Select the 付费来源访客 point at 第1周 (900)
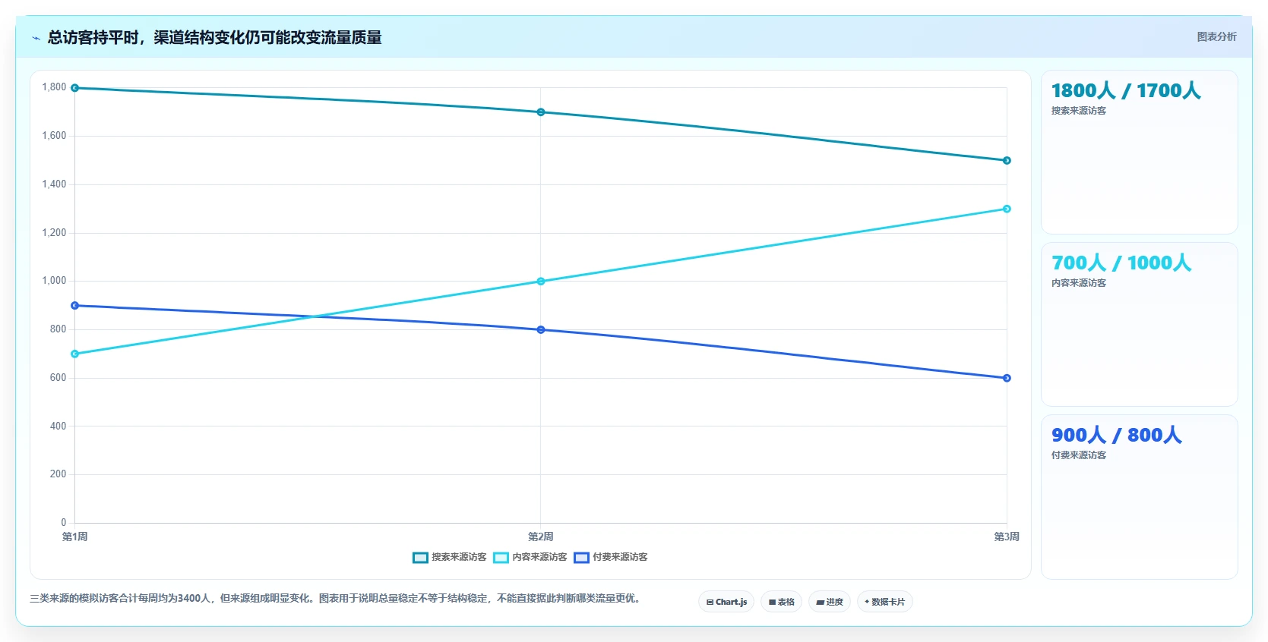 click(x=74, y=306)
